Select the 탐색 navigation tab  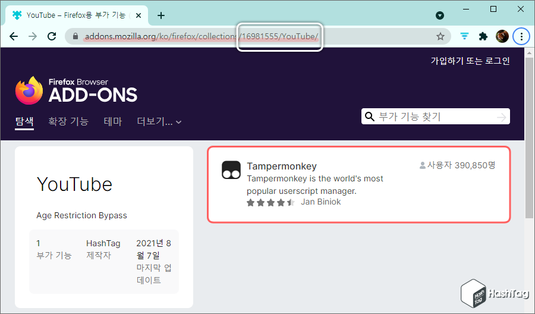pyautogui.click(x=24, y=121)
